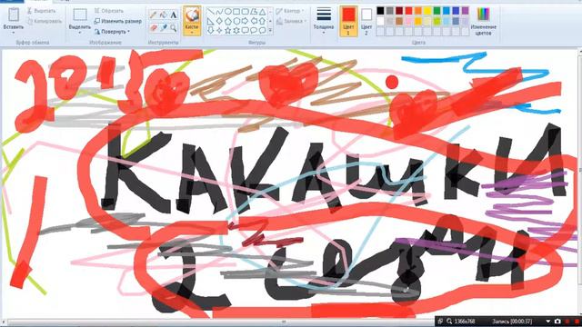
Task: Choose the Four-point star shape
Action: point(219,30)
